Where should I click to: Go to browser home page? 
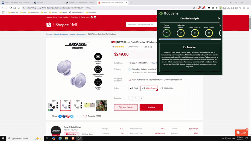click(x=14, y=8)
